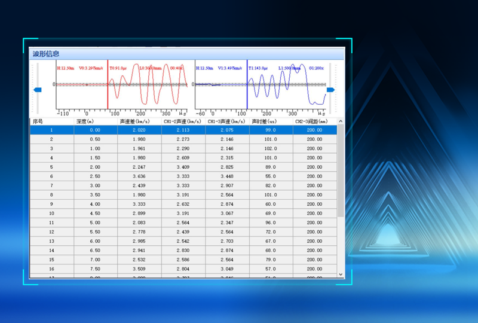478x323 pixels.
Task: Click the left waveform slider handle
Action: [38, 90]
